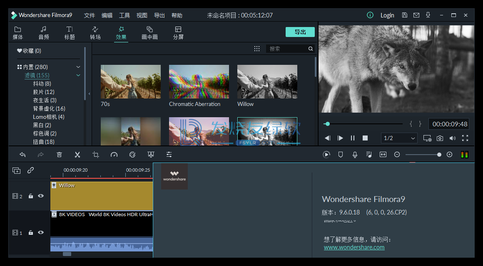This screenshot has width=483, height=266.
Task: Select the 夜生活 (3) filter category
Action: [45, 100]
